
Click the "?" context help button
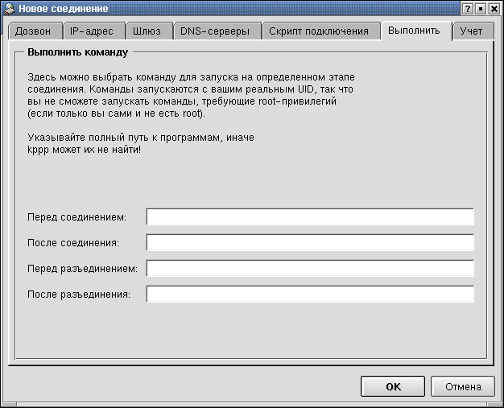[468, 8]
